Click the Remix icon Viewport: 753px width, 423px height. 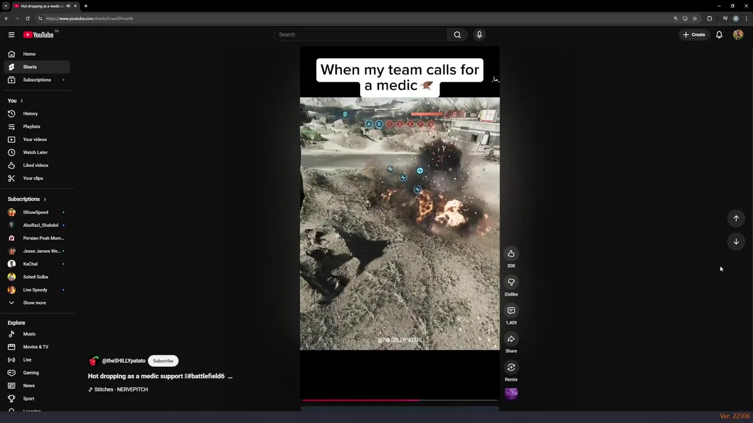coord(511,367)
